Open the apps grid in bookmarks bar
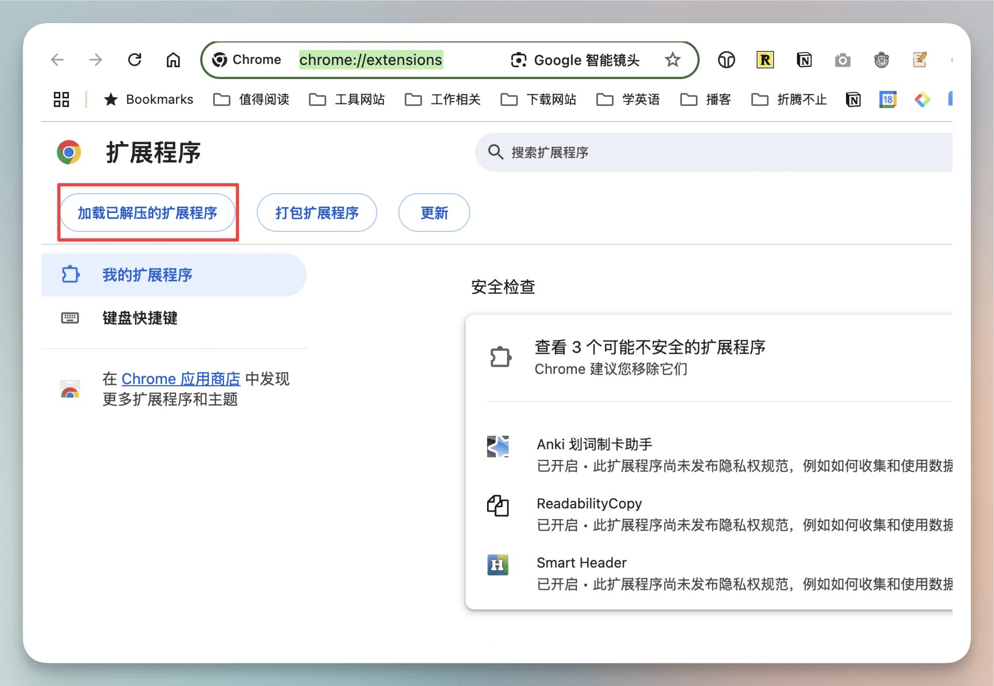 (x=61, y=100)
